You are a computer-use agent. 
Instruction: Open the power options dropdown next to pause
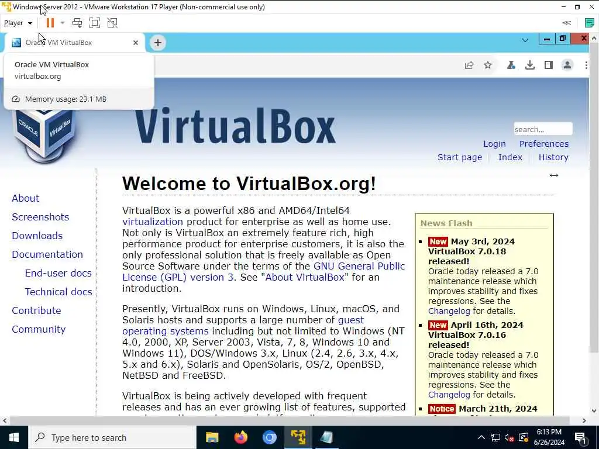coord(63,23)
